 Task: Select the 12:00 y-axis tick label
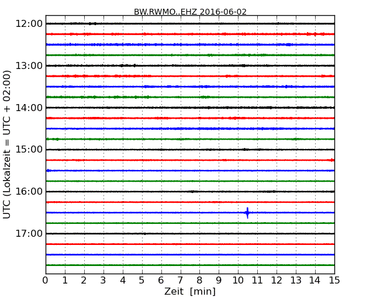29,24
